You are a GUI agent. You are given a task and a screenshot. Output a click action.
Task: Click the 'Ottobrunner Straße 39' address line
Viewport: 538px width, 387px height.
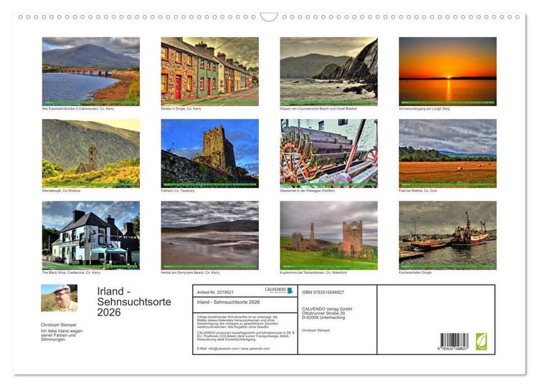point(324,313)
